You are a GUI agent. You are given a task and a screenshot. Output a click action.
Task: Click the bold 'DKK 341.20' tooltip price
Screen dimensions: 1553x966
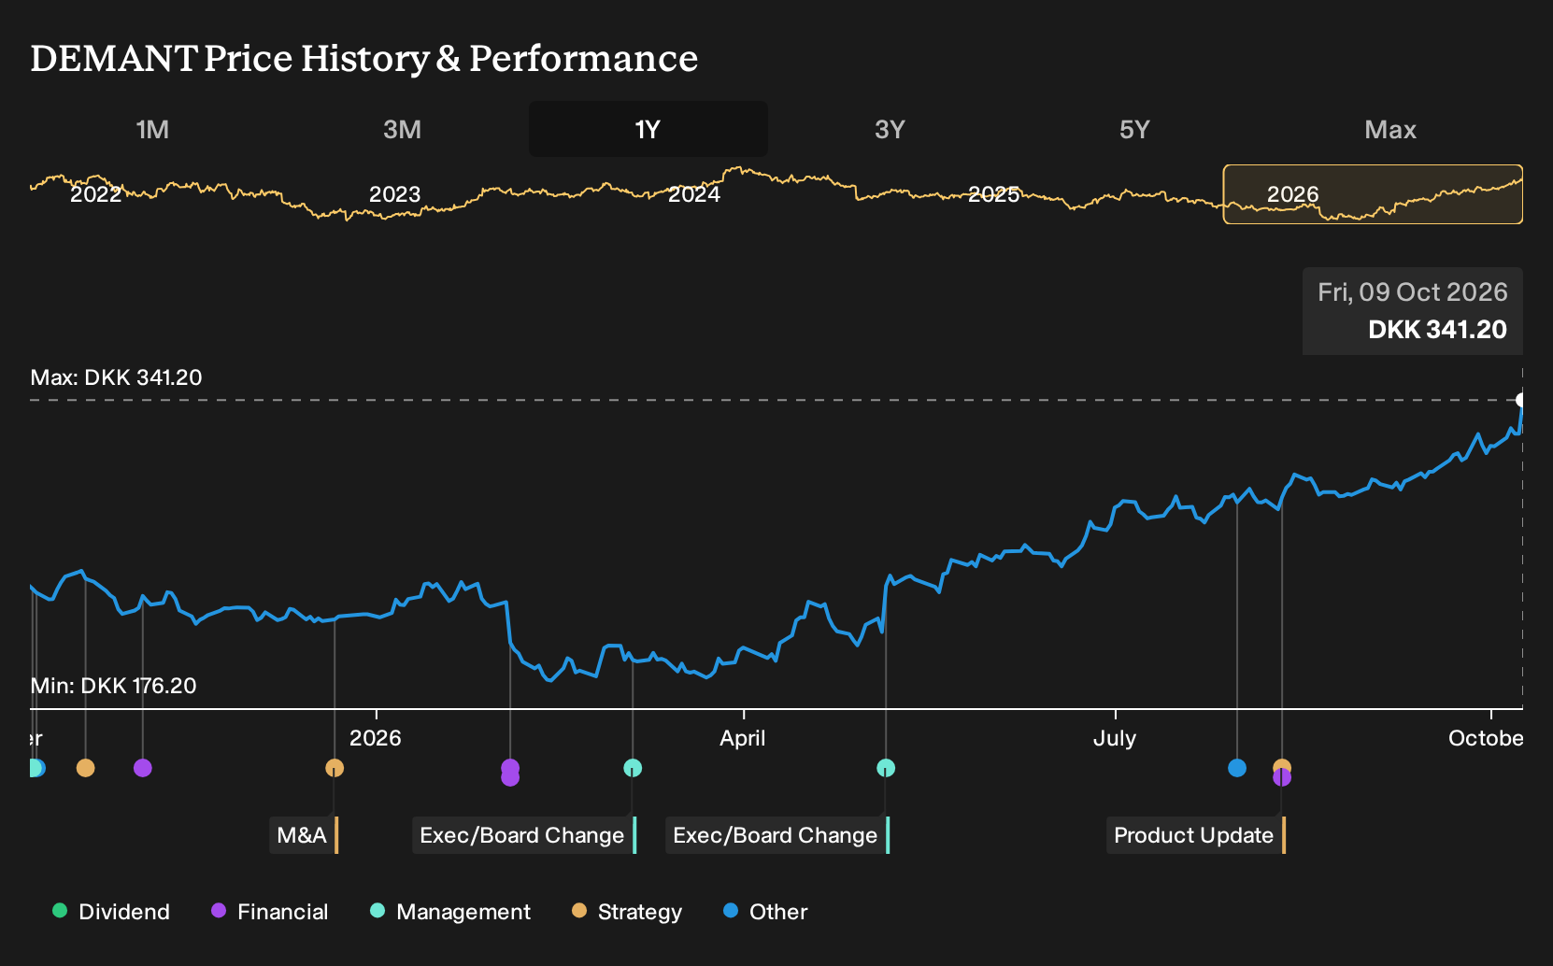[1437, 330]
